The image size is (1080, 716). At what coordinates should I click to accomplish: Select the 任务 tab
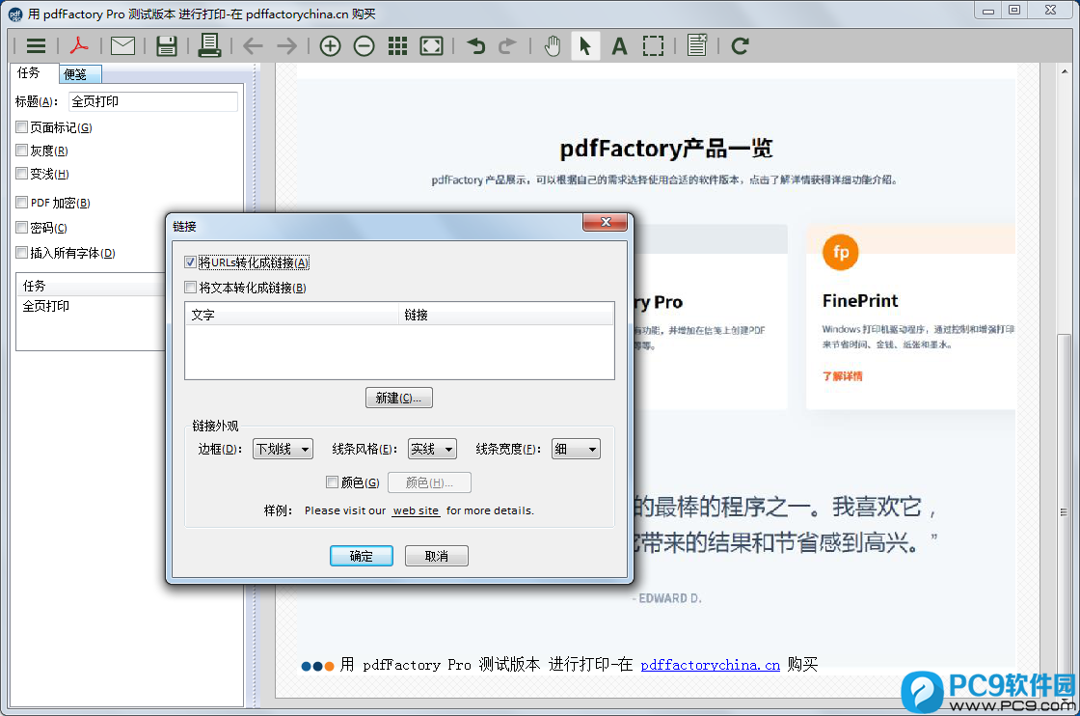(x=29, y=73)
